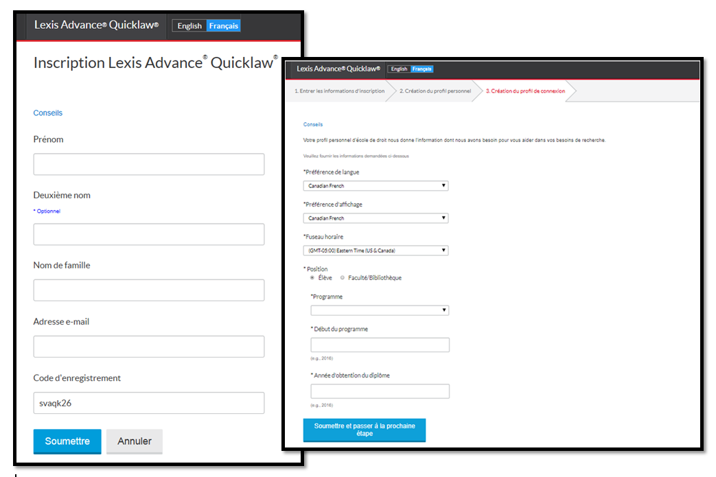Click the Lexis Advance Quicklaw logo in Inscription window
Viewport: 716px width, 477px height.
pos(96,25)
